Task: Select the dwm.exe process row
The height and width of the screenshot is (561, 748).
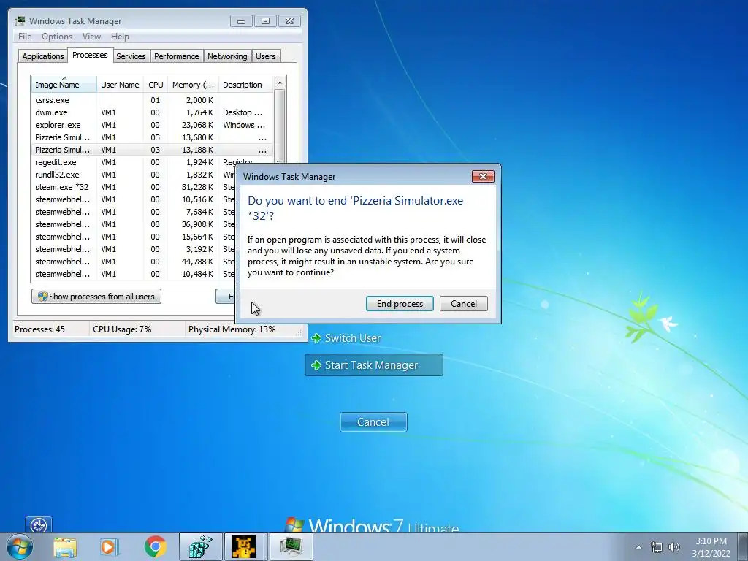Action: click(x=152, y=112)
